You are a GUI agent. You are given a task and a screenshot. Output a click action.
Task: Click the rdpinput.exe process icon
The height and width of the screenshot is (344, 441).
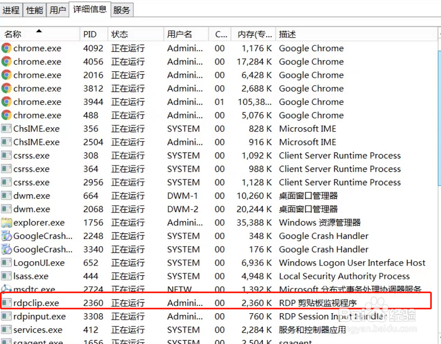click(x=6, y=316)
